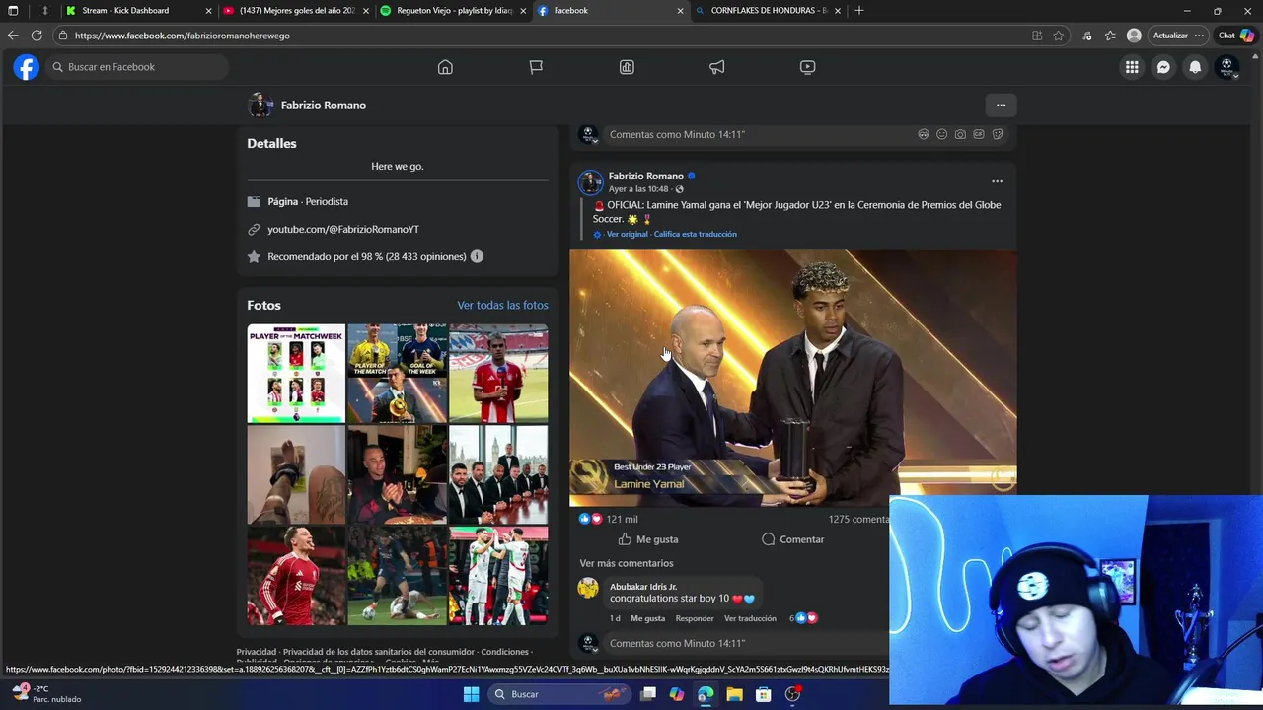Screen dimensions: 1263x710
Task: Open the Pages flag icon
Action: (x=536, y=67)
